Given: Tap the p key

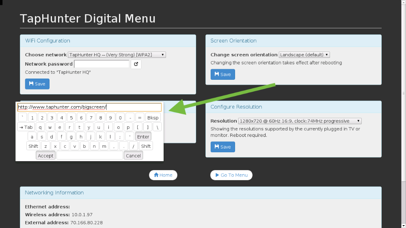Looking at the screenshot, I should [x=128, y=127].
